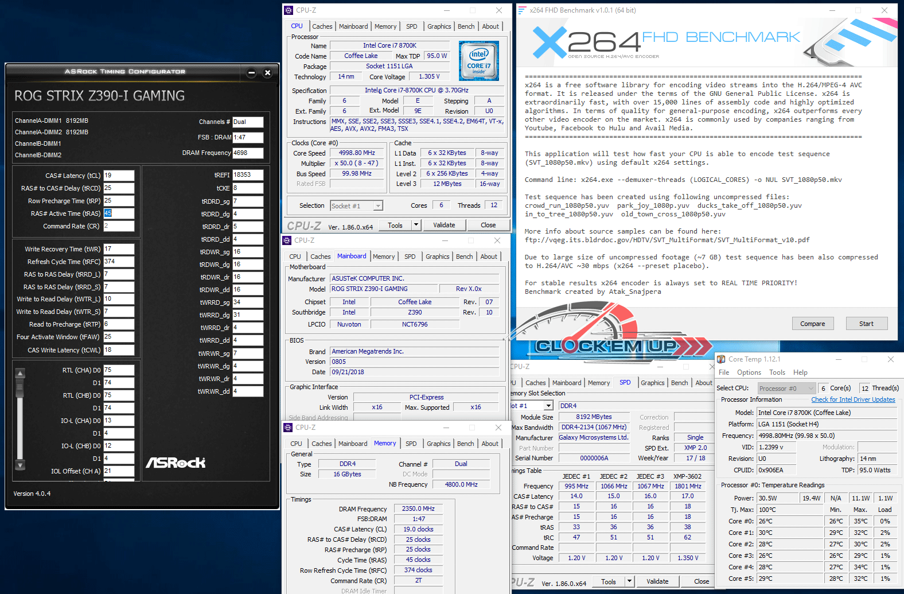Click the CAS# Latency (tCL) value field
This screenshot has height=594, width=904.
click(119, 176)
